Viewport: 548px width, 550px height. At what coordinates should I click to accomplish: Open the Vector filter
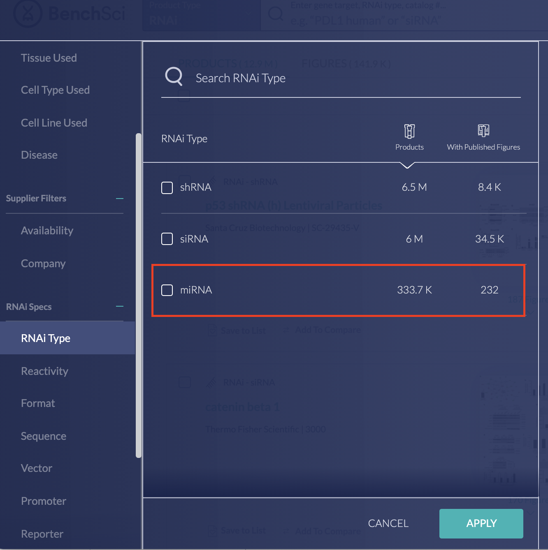tap(37, 468)
